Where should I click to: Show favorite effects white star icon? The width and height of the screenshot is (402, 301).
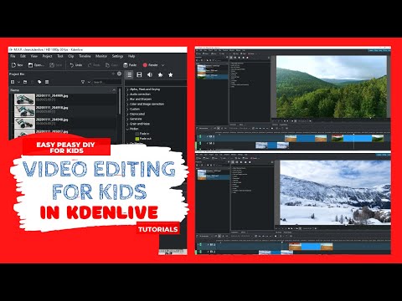[x=170, y=74]
